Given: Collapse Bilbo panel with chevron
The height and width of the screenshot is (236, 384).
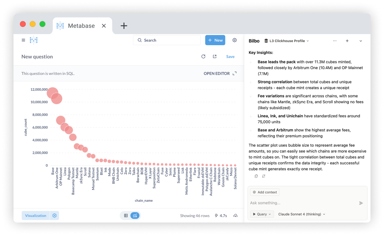Looking at the screenshot, I should tap(360, 41).
